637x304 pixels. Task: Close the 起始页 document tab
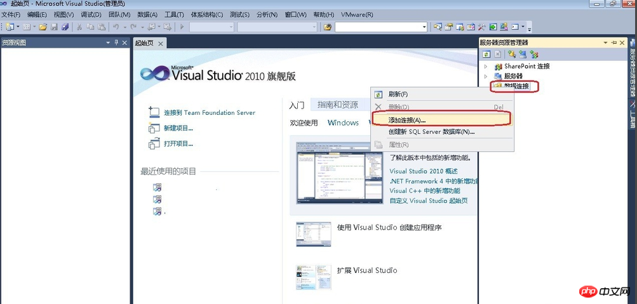[161, 43]
